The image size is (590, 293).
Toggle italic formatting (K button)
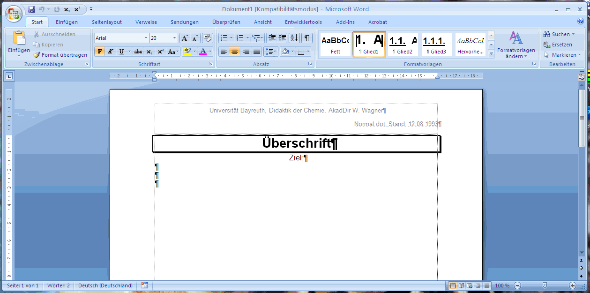[111, 52]
